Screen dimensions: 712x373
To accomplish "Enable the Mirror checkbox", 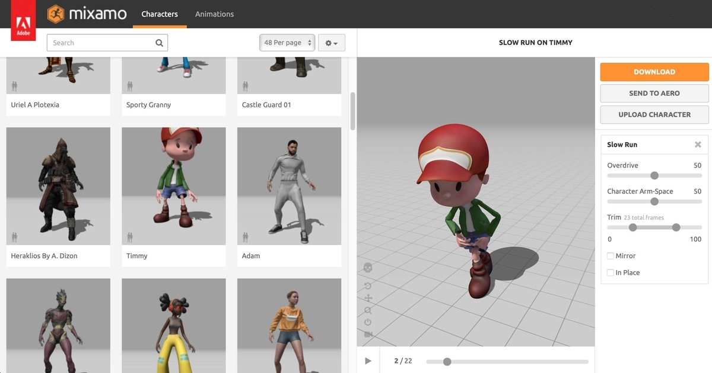I will [611, 256].
